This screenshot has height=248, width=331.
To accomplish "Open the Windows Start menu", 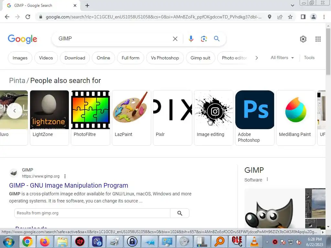I will coord(9,242).
